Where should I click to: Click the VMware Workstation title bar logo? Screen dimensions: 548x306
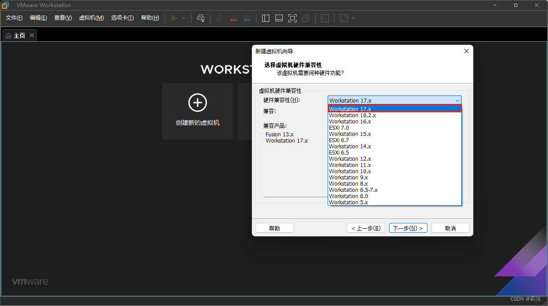coord(5,5)
